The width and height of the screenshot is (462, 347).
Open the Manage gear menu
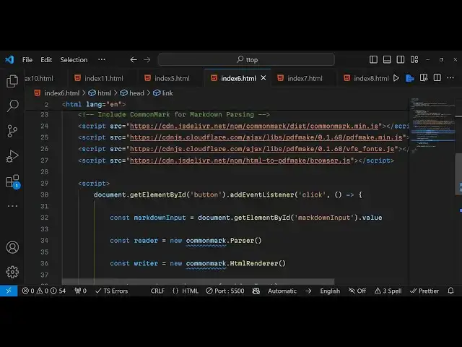tap(12, 272)
